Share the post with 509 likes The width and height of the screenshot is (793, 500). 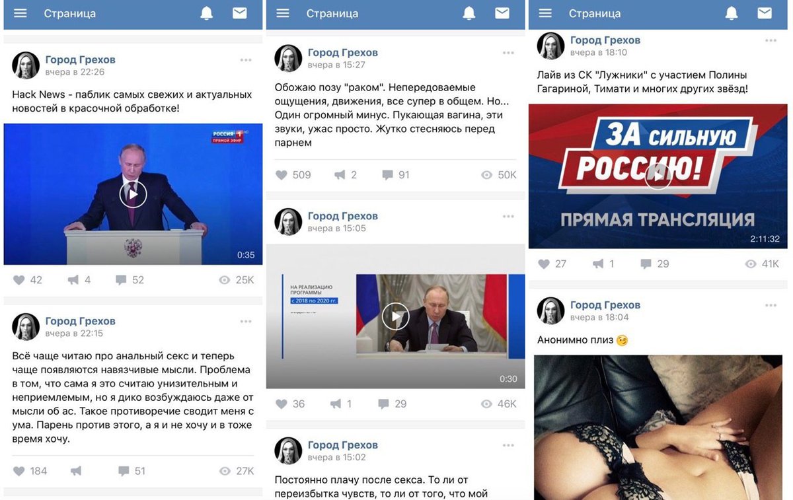coord(346,175)
